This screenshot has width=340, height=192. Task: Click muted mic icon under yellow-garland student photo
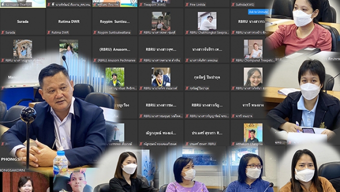tap(141, 88)
